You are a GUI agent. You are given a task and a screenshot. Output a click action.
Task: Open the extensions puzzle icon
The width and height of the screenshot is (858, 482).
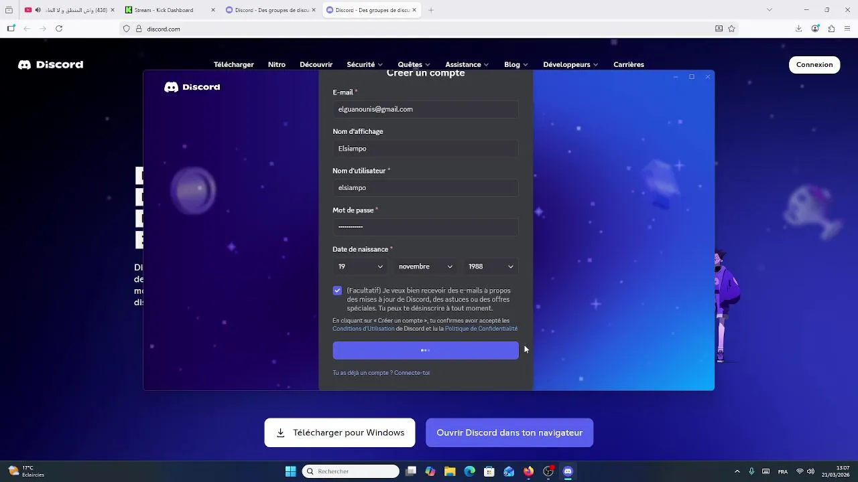coord(831,29)
